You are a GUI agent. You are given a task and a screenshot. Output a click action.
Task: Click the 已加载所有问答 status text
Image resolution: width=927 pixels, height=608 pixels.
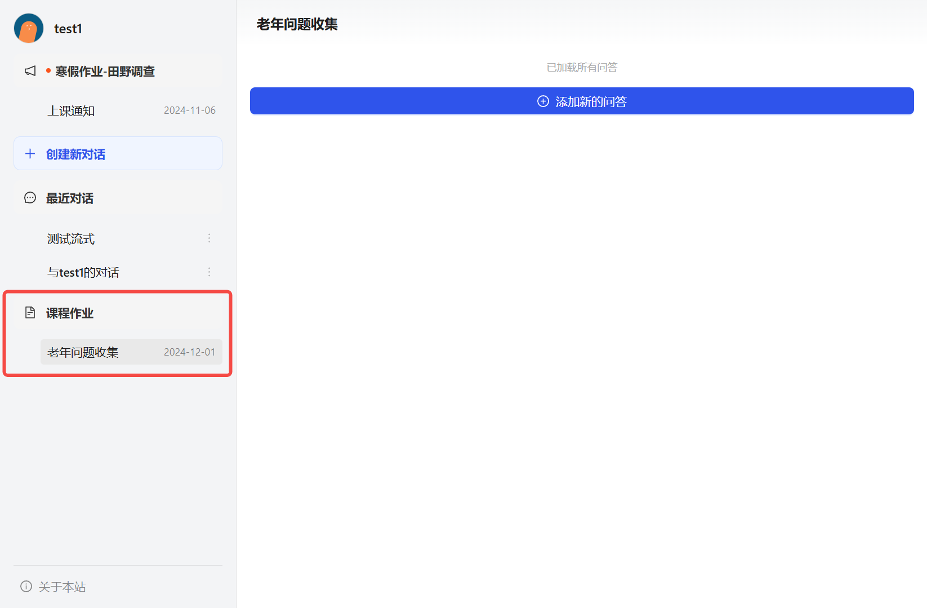point(582,68)
